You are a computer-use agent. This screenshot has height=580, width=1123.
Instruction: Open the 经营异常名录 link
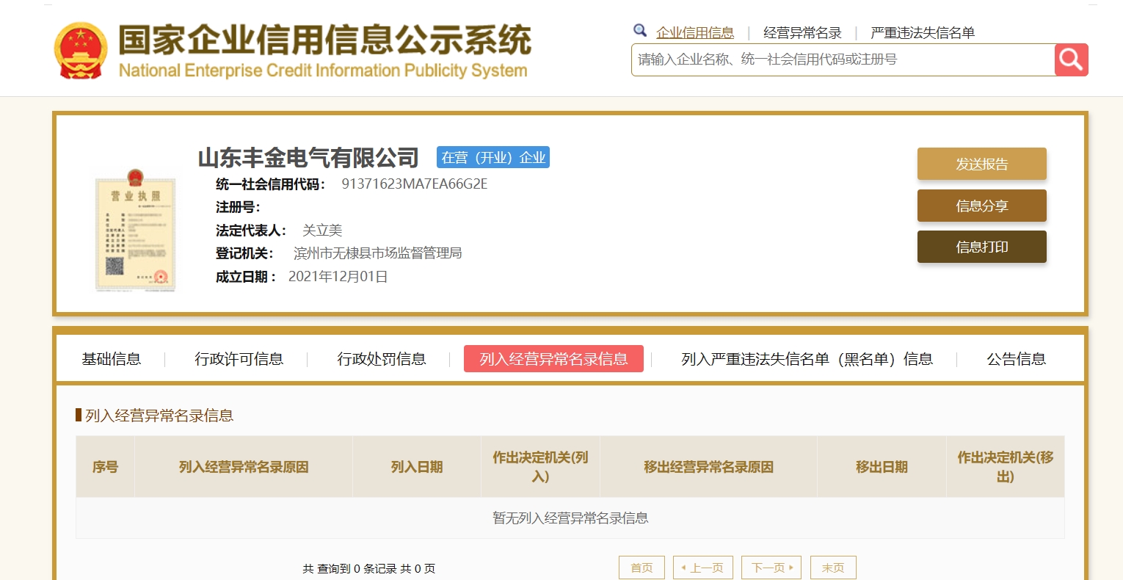coord(802,32)
